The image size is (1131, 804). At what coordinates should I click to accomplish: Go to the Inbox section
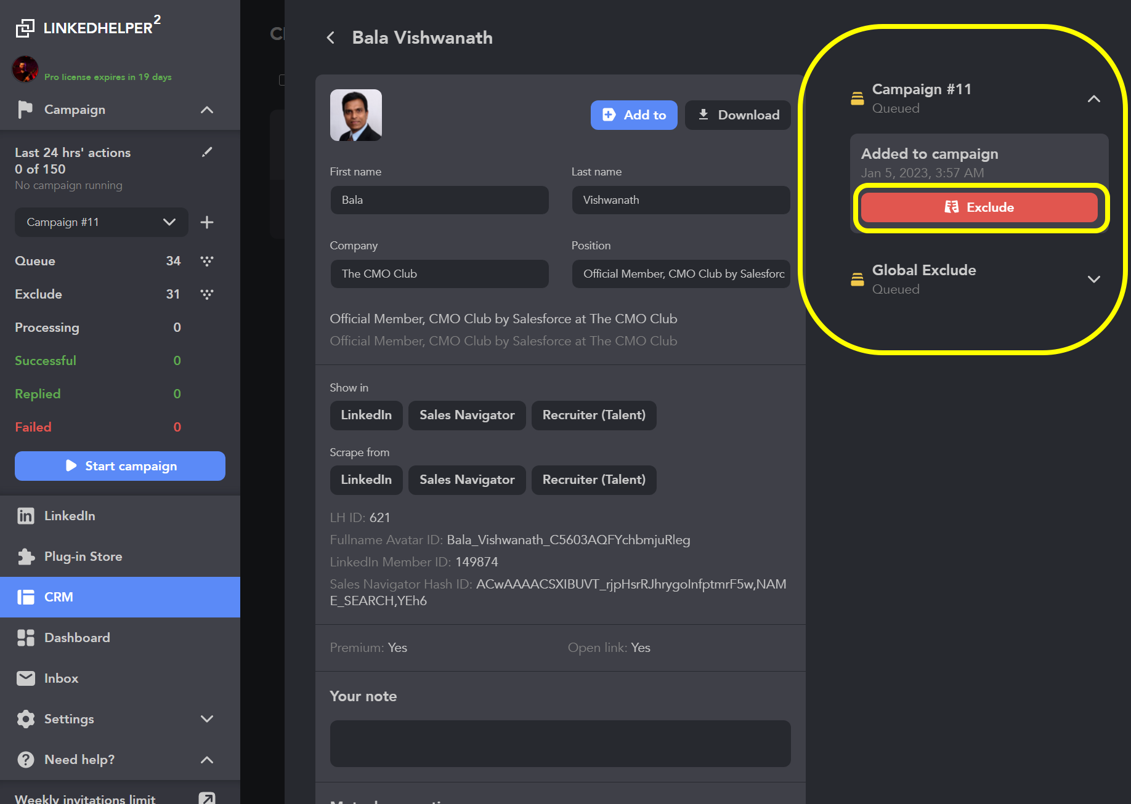(61, 678)
